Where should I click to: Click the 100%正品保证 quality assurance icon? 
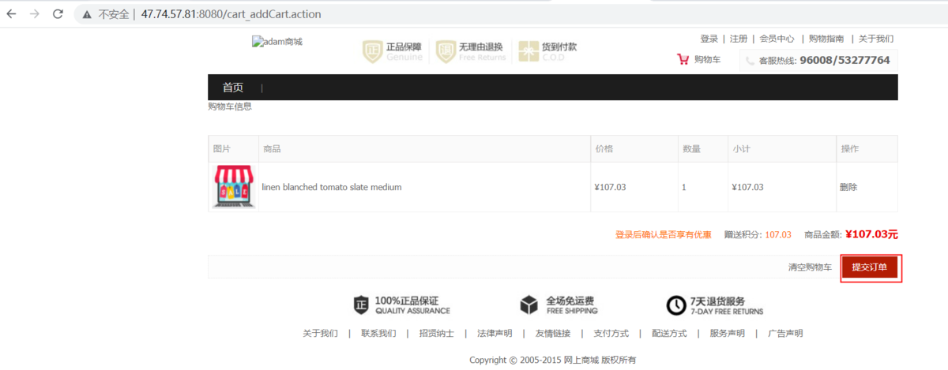click(361, 305)
